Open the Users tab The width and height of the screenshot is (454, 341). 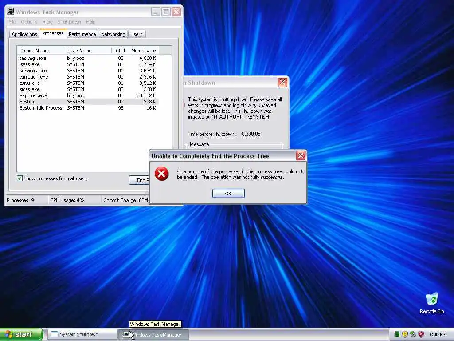pyautogui.click(x=137, y=34)
